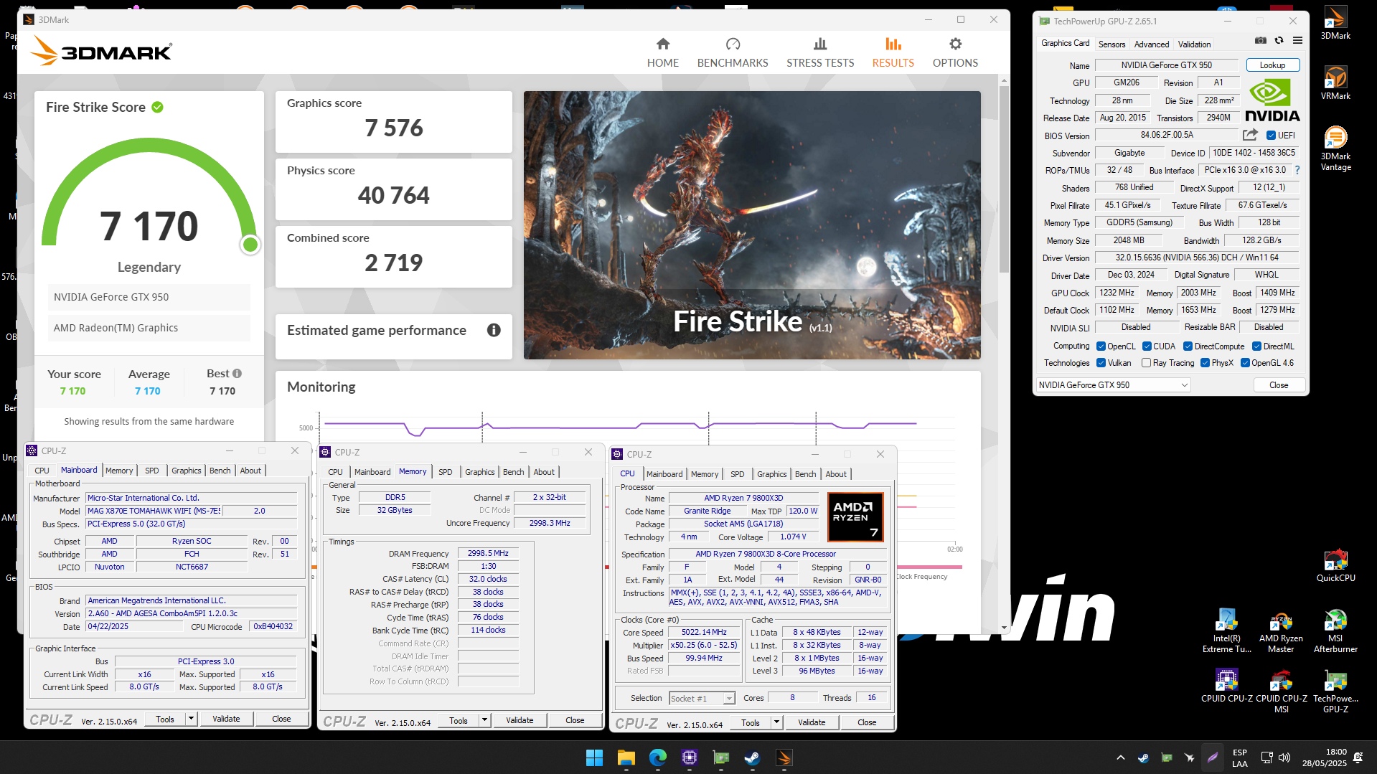The width and height of the screenshot is (1377, 774).
Task: Click the 3DMark results vertical scrollbar
Action: click(1003, 179)
